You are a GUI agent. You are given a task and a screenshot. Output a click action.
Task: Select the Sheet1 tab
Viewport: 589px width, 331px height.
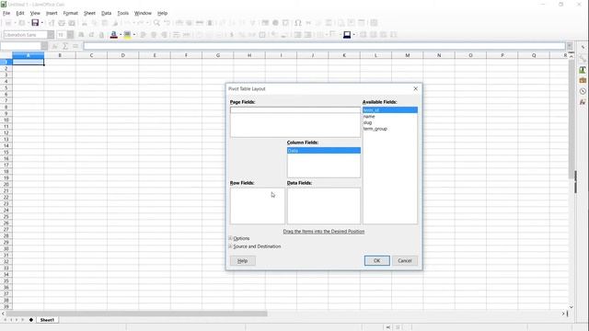(x=47, y=320)
